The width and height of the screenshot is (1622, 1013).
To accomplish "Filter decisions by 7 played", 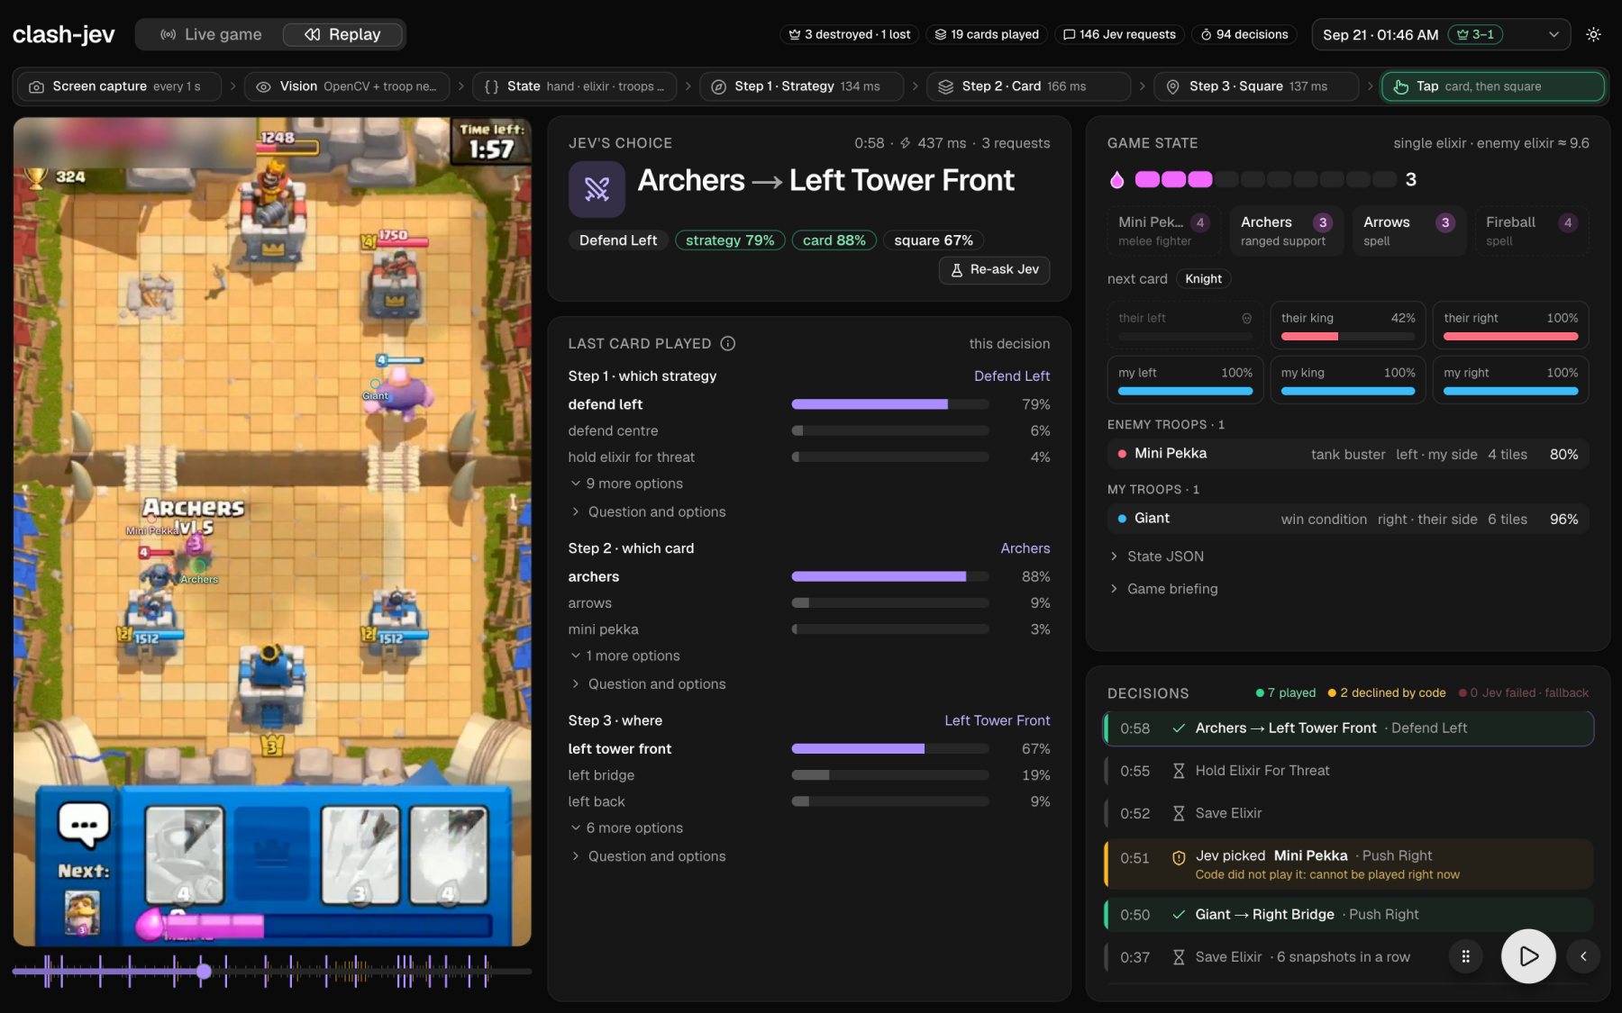I will (1285, 692).
